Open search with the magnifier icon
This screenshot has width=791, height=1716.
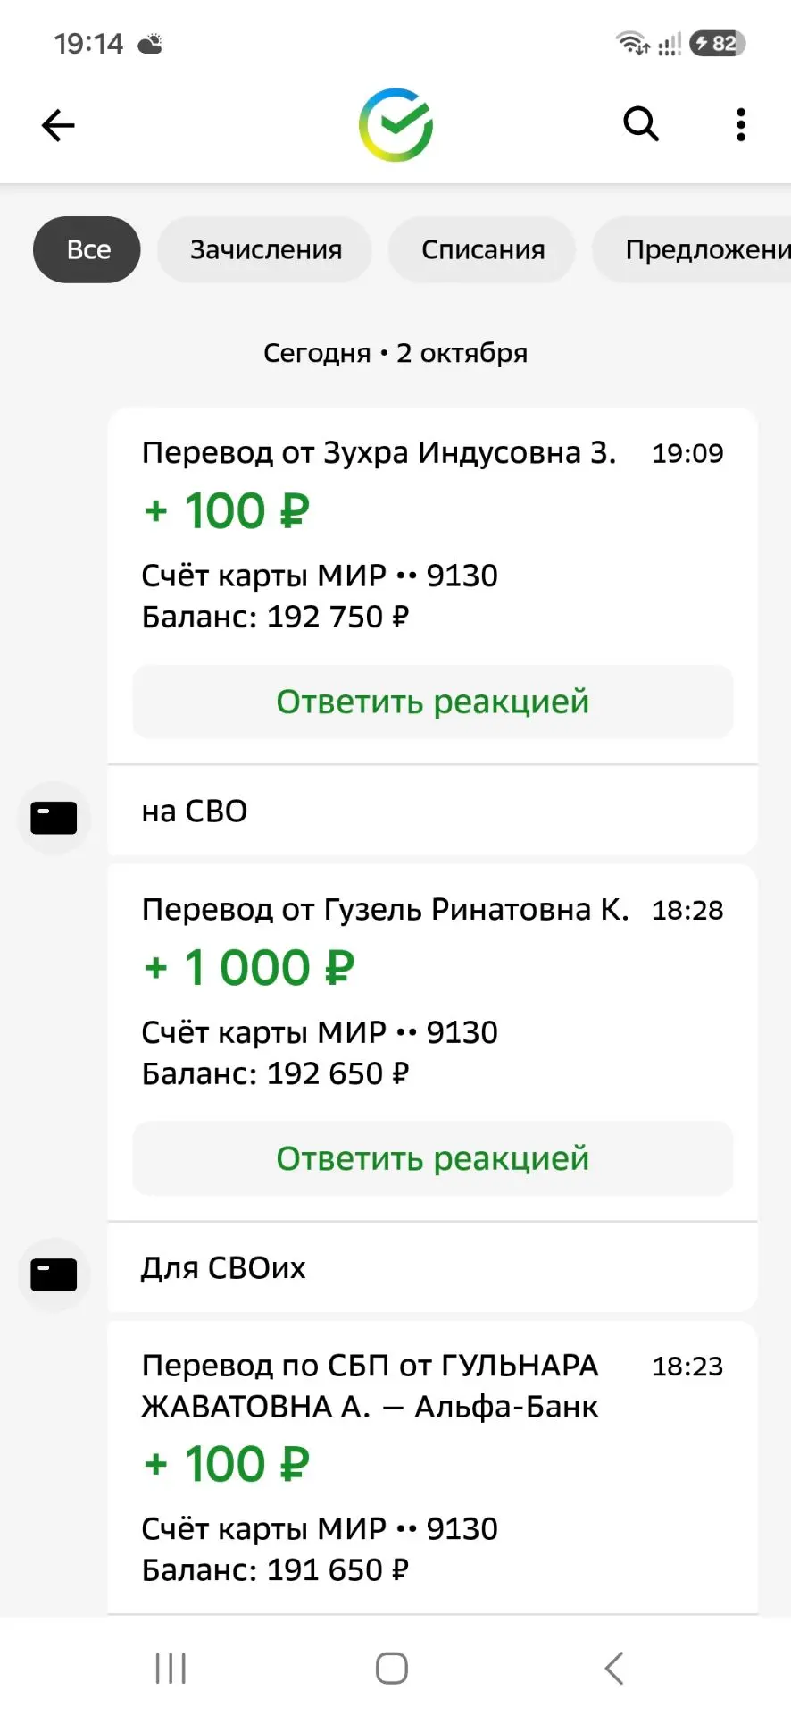coord(640,124)
